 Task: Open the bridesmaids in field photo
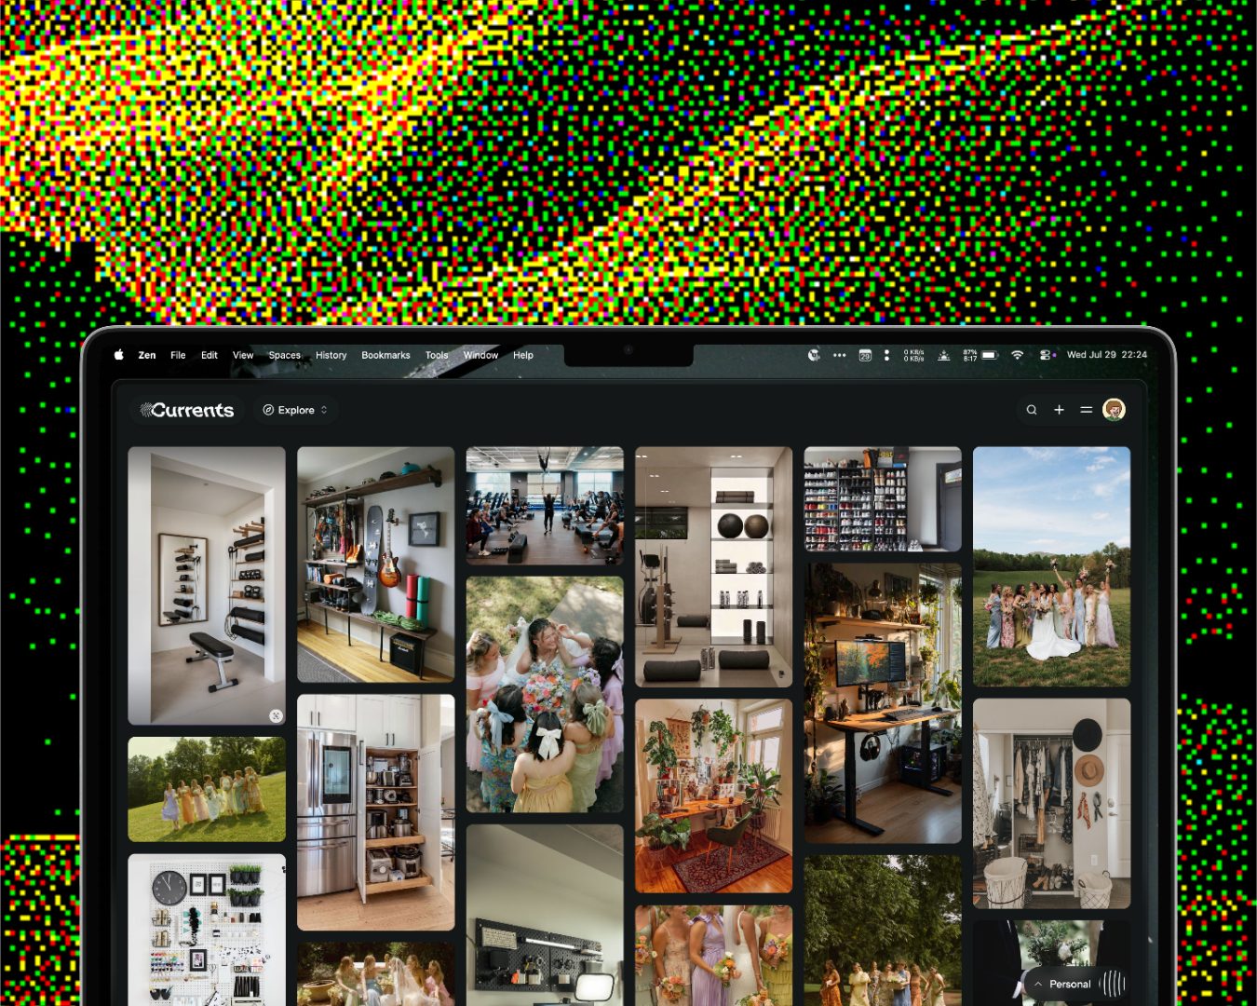pos(1052,567)
